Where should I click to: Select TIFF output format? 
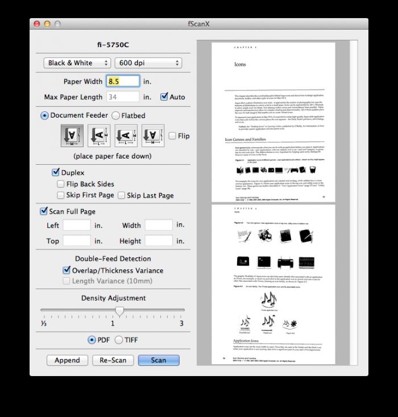(119, 340)
